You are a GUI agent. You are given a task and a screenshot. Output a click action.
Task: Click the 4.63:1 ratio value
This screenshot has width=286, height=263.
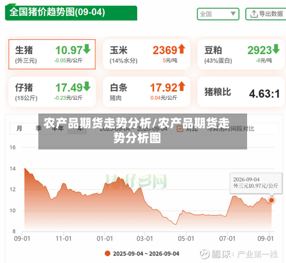264,94
